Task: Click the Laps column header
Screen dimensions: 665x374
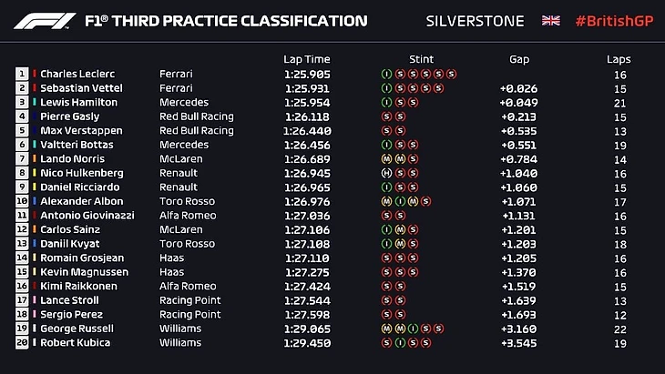Action: point(619,58)
